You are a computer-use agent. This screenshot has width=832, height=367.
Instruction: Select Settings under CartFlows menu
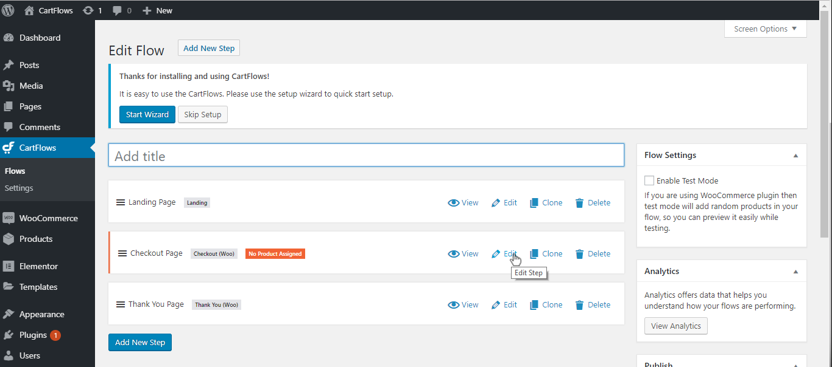[x=18, y=188]
